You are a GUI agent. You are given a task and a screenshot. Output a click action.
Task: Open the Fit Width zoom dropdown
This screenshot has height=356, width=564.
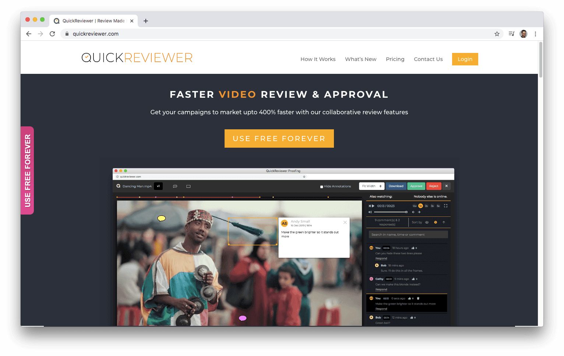click(371, 186)
